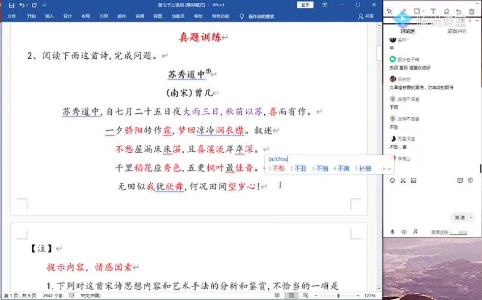Open Customize Quick Access Toolbar dropdown
This screenshot has height=300, width=482.
point(44,5)
